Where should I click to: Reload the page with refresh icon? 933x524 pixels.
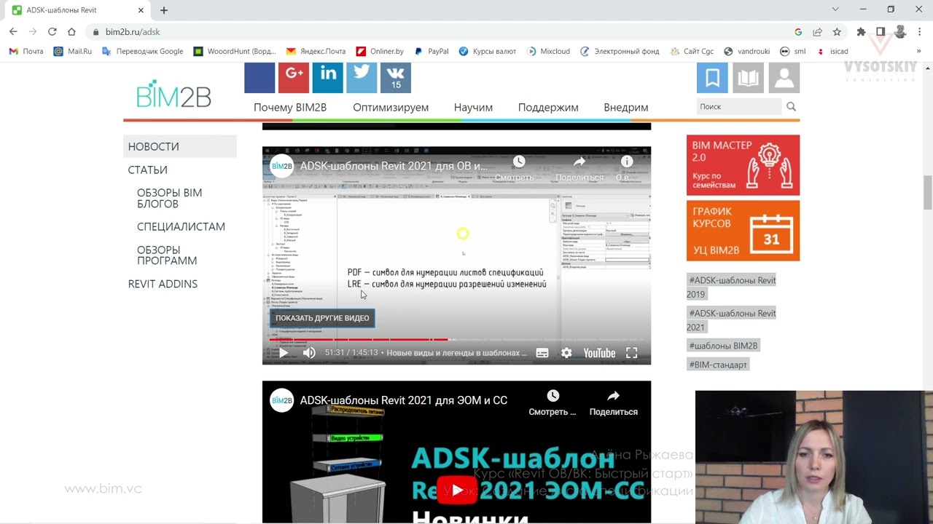coord(52,32)
